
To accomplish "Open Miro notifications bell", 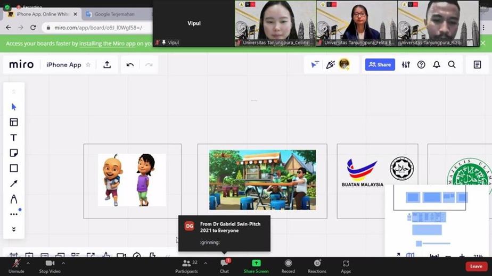I will tap(436, 65).
